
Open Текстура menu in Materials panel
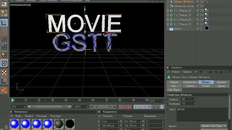coord(55,116)
